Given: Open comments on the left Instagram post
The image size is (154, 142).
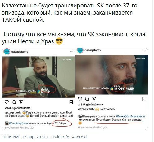Looking at the screenshot, I should pyautogui.click(x=14, y=102).
